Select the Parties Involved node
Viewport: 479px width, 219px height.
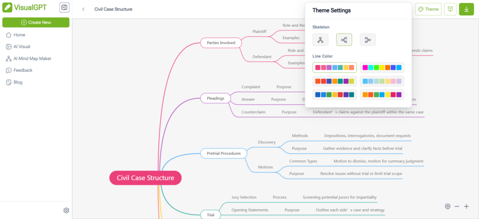221,42
